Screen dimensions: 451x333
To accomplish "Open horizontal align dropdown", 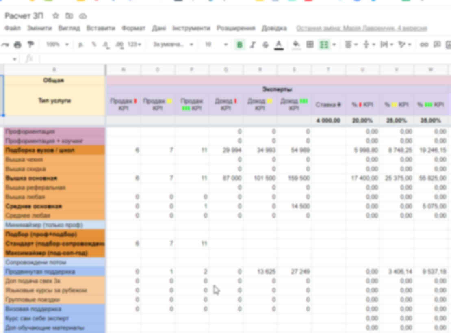I will click(351, 45).
